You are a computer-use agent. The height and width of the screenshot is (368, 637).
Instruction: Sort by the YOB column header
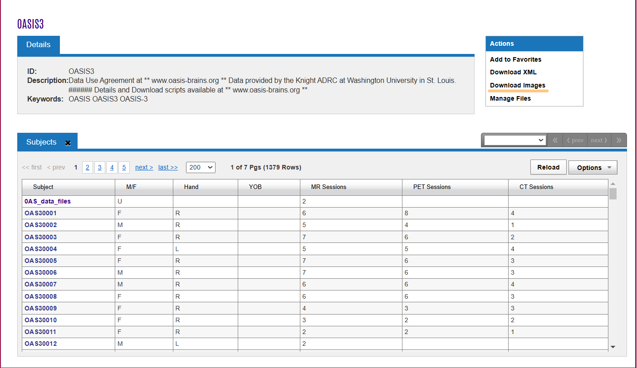[x=269, y=187]
